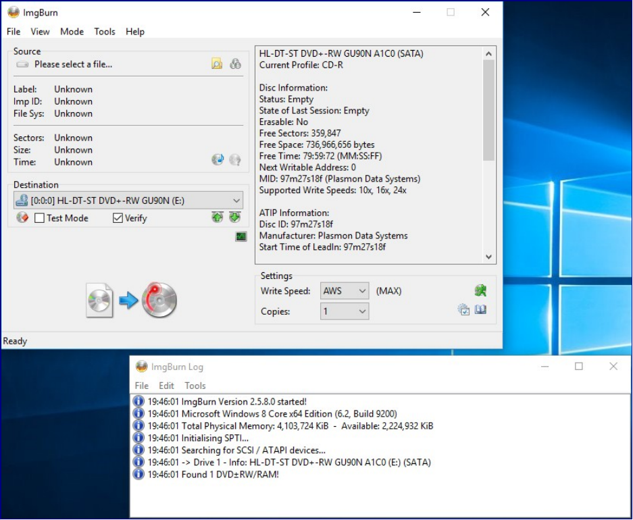This screenshot has height=520, width=633.
Task: Click the small green monitor icon
Action: (241, 236)
